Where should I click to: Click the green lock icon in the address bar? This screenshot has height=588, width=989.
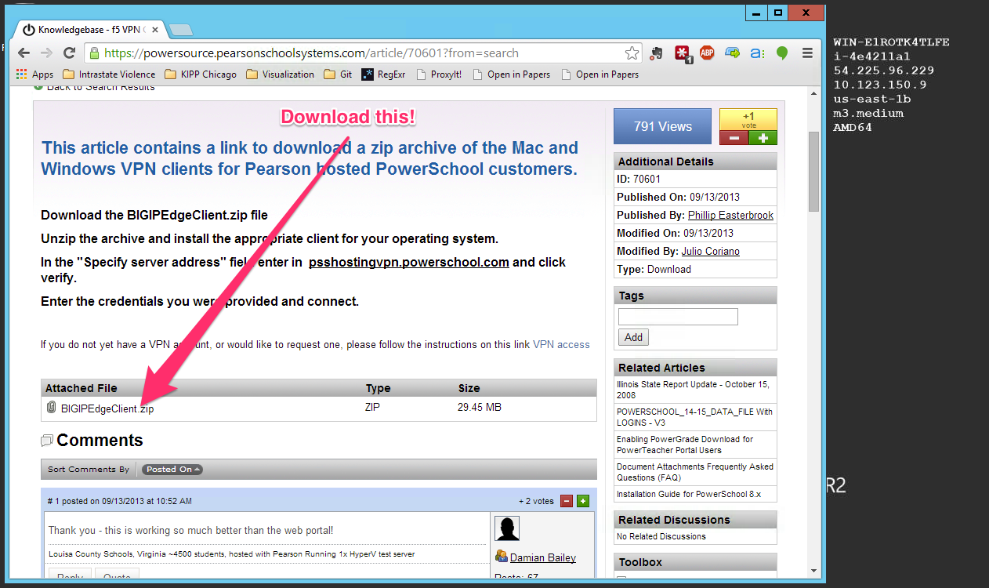94,53
